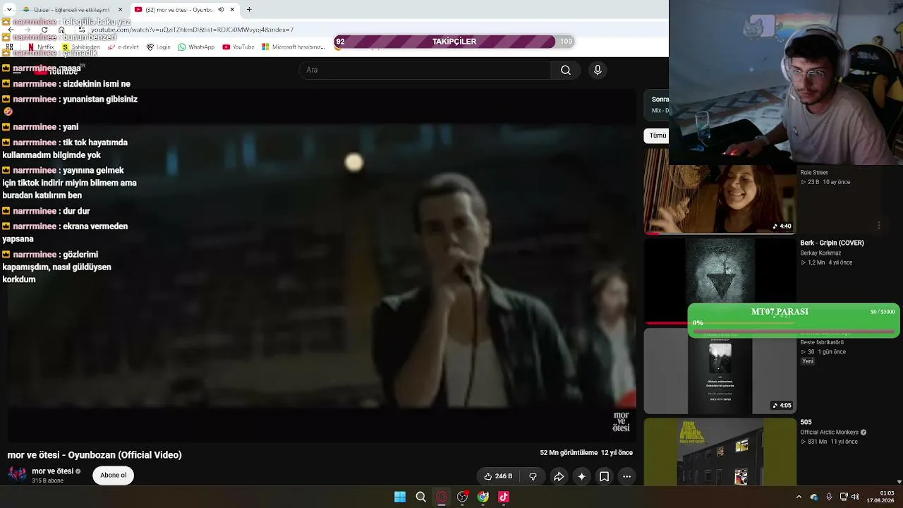Open the mor ve ötesi channel name link
This screenshot has width=903, height=508.
53,471
